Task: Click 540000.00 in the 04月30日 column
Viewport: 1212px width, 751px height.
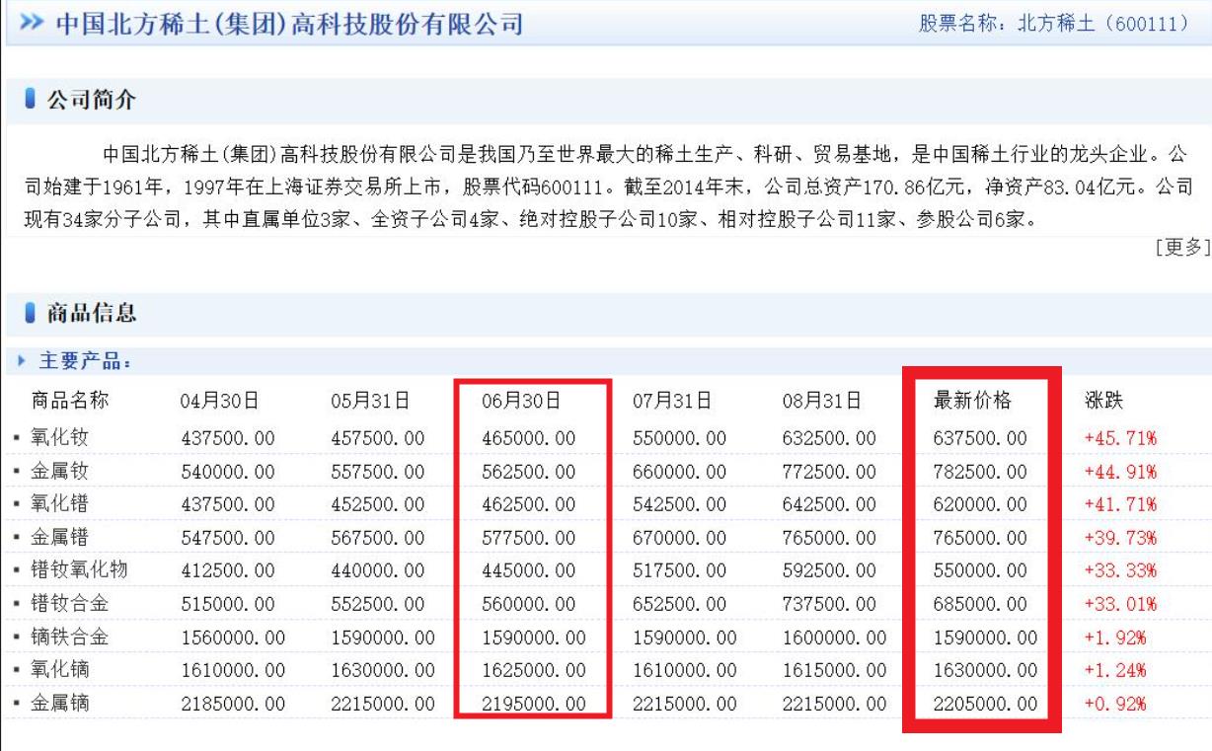Action: point(228,472)
